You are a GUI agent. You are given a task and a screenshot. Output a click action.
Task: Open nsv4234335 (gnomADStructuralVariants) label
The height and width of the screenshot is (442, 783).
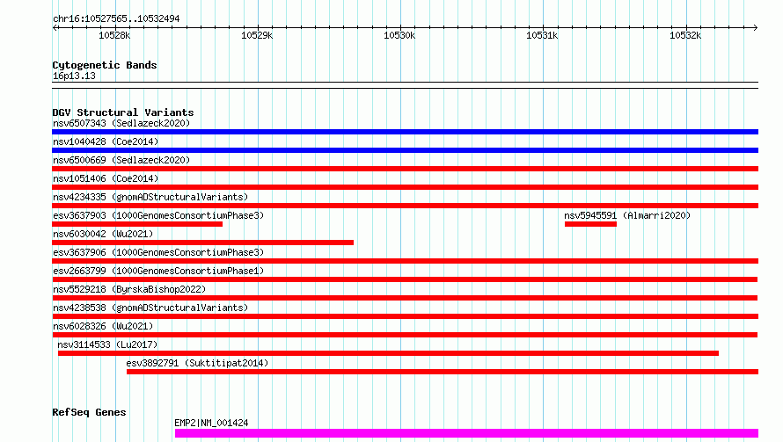[150, 197]
